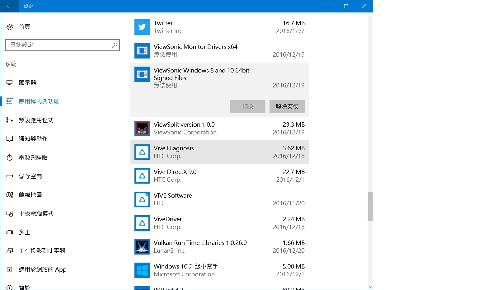The width and height of the screenshot is (478, 290).
Task: Select the Vive Diagnosis entry
Action: pyautogui.click(x=219, y=152)
